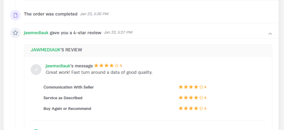Click the order completed document icon
284x130 pixels.
(16, 15)
